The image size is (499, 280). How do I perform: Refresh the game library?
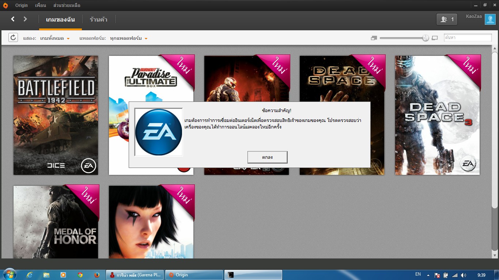(x=13, y=37)
